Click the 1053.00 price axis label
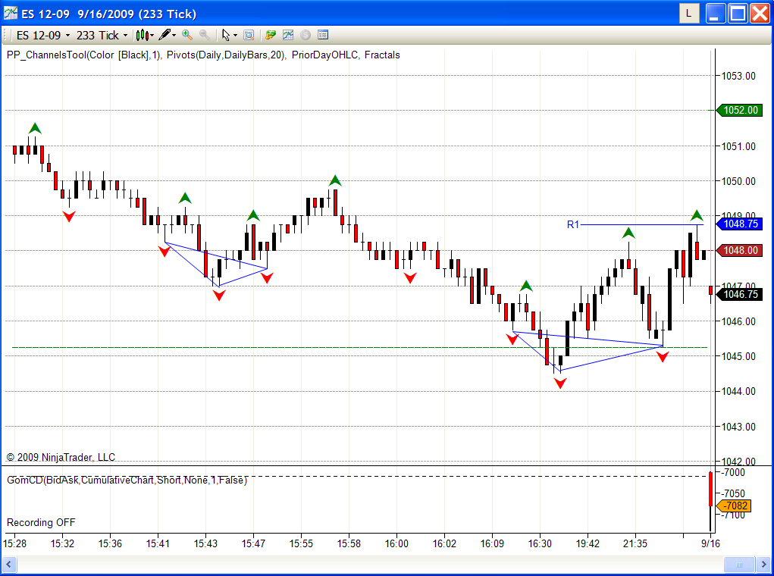This screenshot has height=576, width=774. pyautogui.click(x=738, y=76)
